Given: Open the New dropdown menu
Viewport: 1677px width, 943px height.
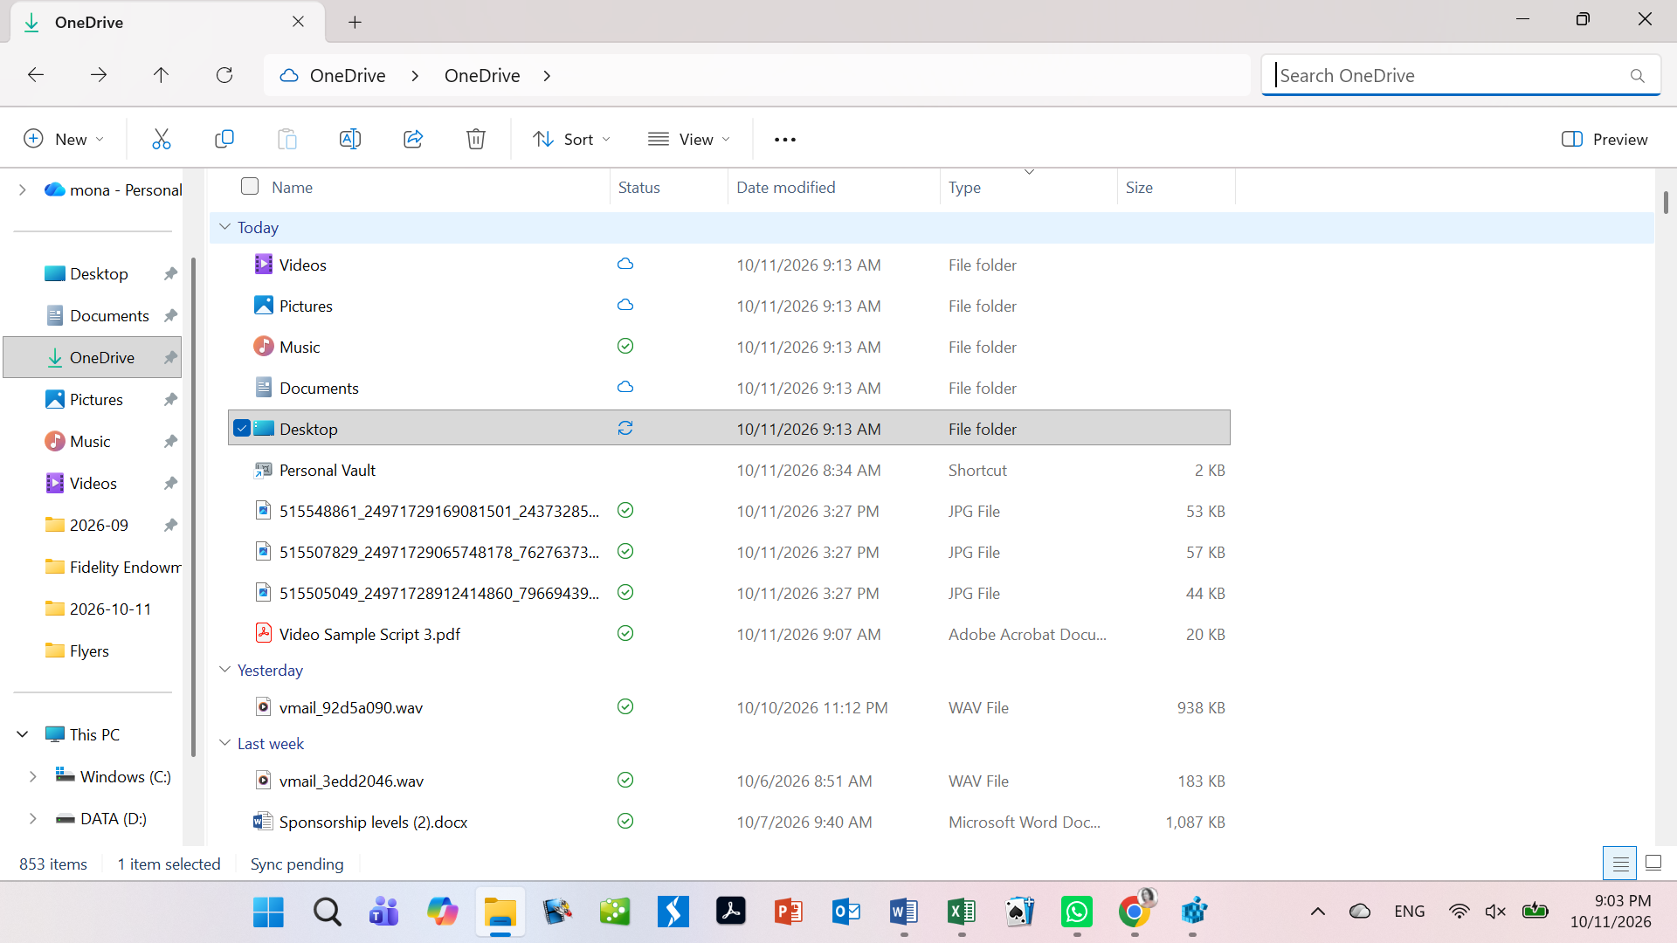Looking at the screenshot, I should (x=64, y=139).
